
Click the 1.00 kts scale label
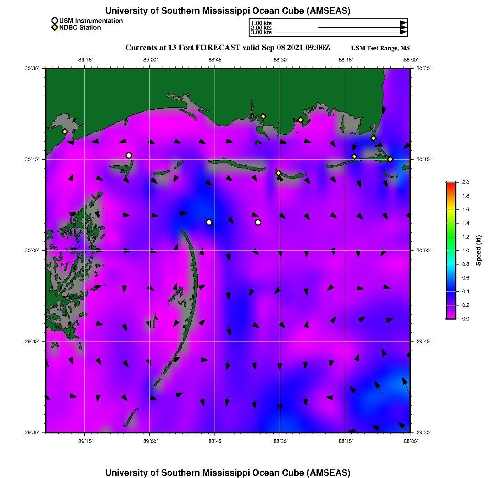(x=261, y=23)
